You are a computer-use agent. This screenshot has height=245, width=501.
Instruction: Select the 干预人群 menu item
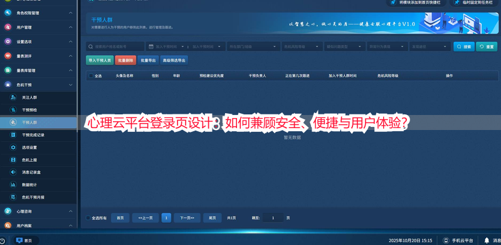(x=38, y=122)
